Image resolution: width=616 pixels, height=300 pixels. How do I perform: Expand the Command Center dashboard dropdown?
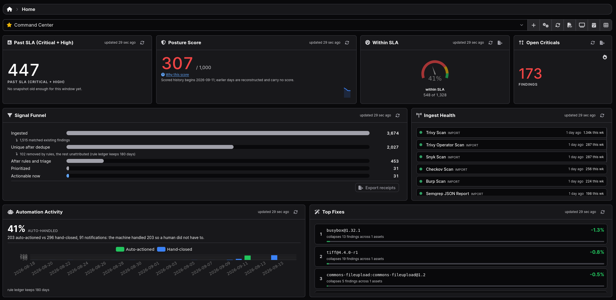click(522, 25)
